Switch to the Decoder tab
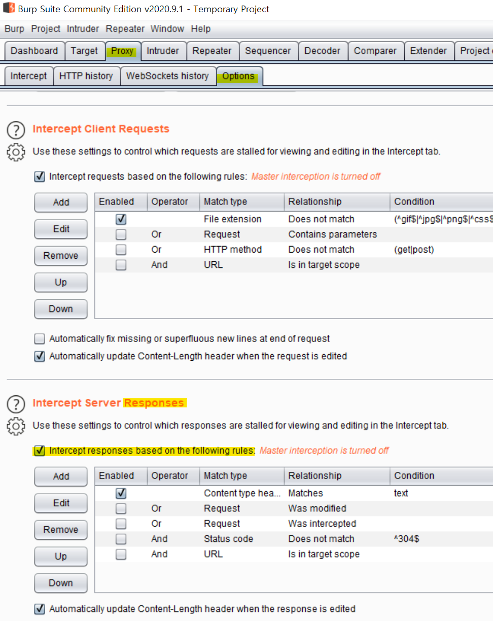 click(x=323, y=51)
